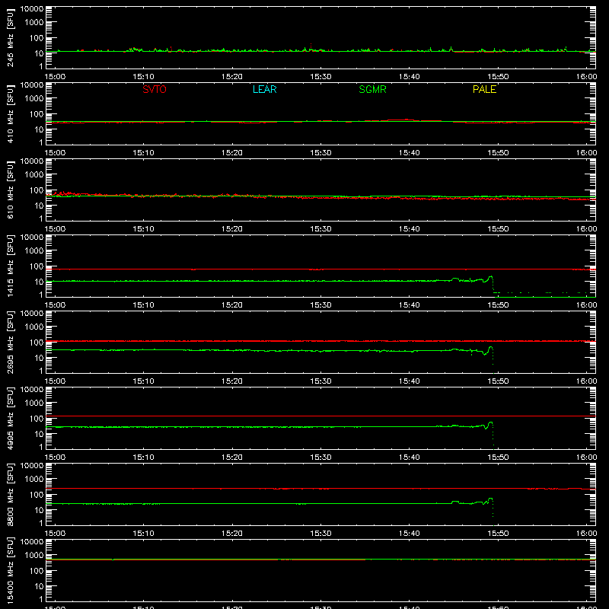Click 10 y-axis value on 15400 MHz plot
This screenshot has width=609, height=609.
[x=39, y=586]
